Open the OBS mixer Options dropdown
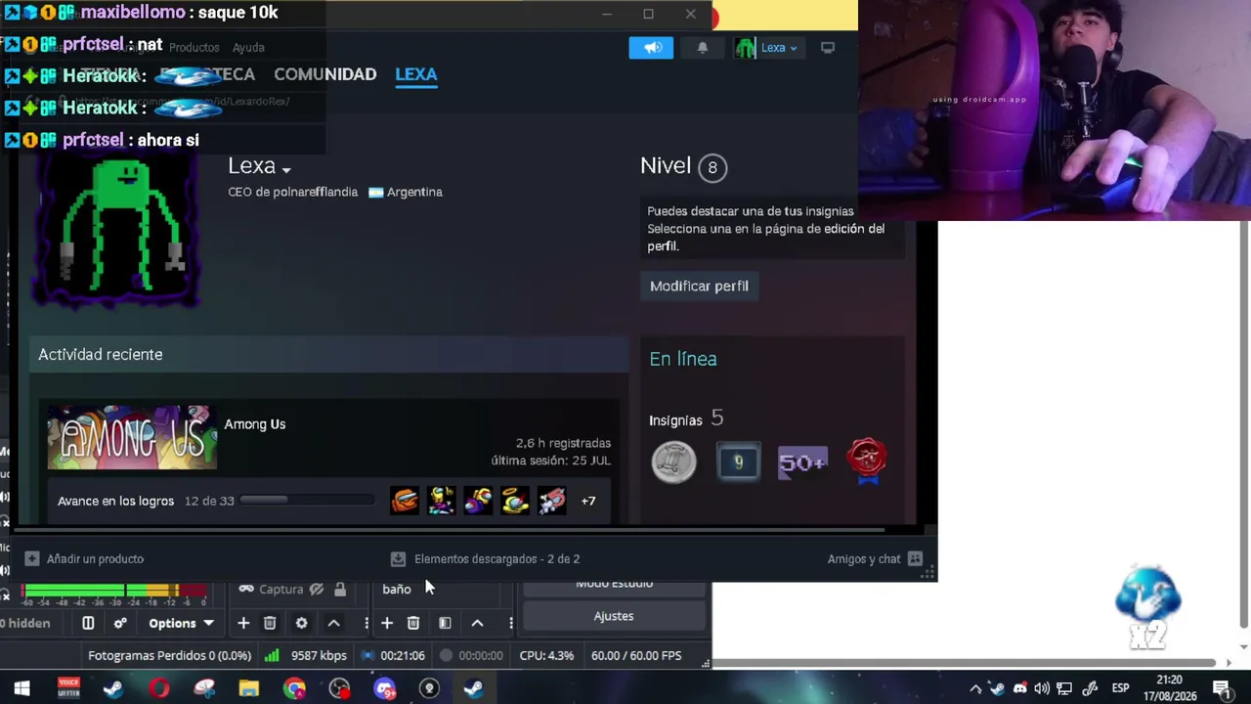Screen dimensions: 1251x704 tap(181, 624)
